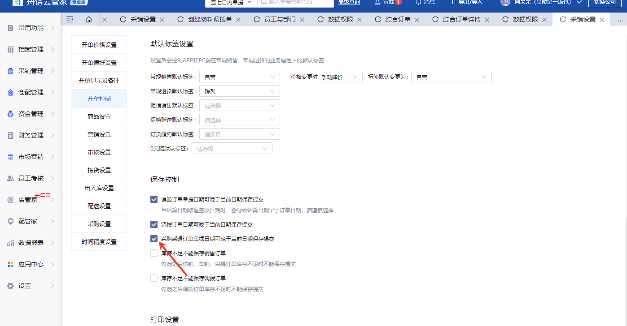Click the 应用中心 apps icon

(11, 264)
